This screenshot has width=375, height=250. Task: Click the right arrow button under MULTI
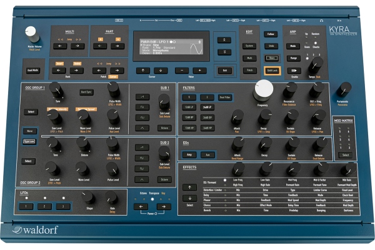77,46
